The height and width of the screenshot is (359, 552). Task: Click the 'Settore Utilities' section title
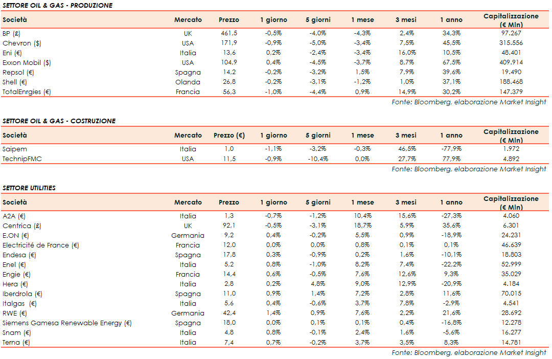29,188
